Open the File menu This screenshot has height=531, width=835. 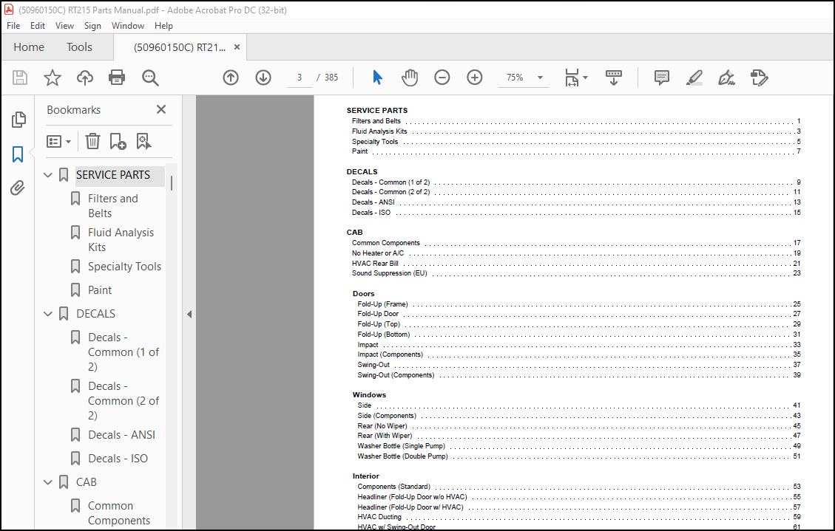[x=13, y=26]
